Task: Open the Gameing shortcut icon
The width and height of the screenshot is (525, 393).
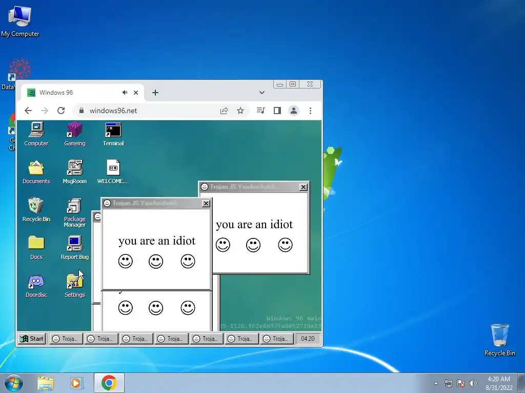Action: coord(75,135)
